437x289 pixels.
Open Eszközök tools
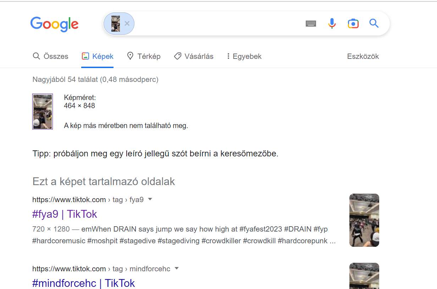[x=363, y=56]
